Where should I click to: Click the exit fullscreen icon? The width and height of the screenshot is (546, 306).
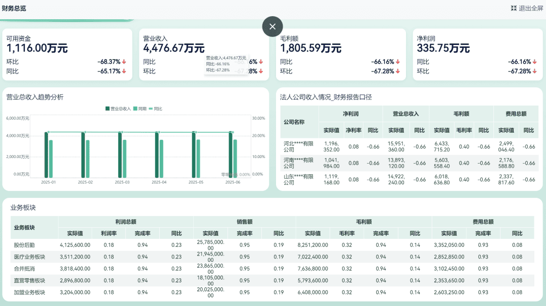tap(514, 9)
